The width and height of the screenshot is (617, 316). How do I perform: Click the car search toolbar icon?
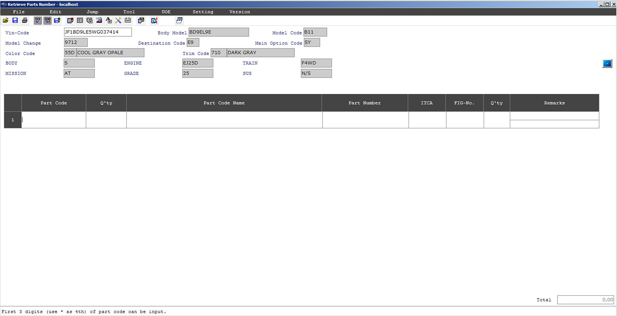tap(99, 20)
